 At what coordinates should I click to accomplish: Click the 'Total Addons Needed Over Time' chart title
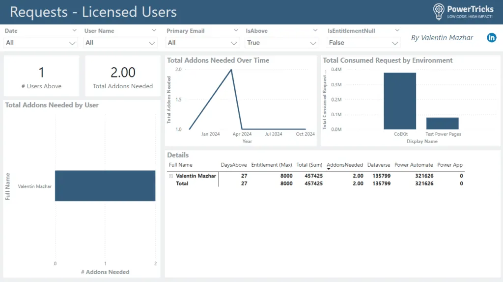[x=218, y=60]
